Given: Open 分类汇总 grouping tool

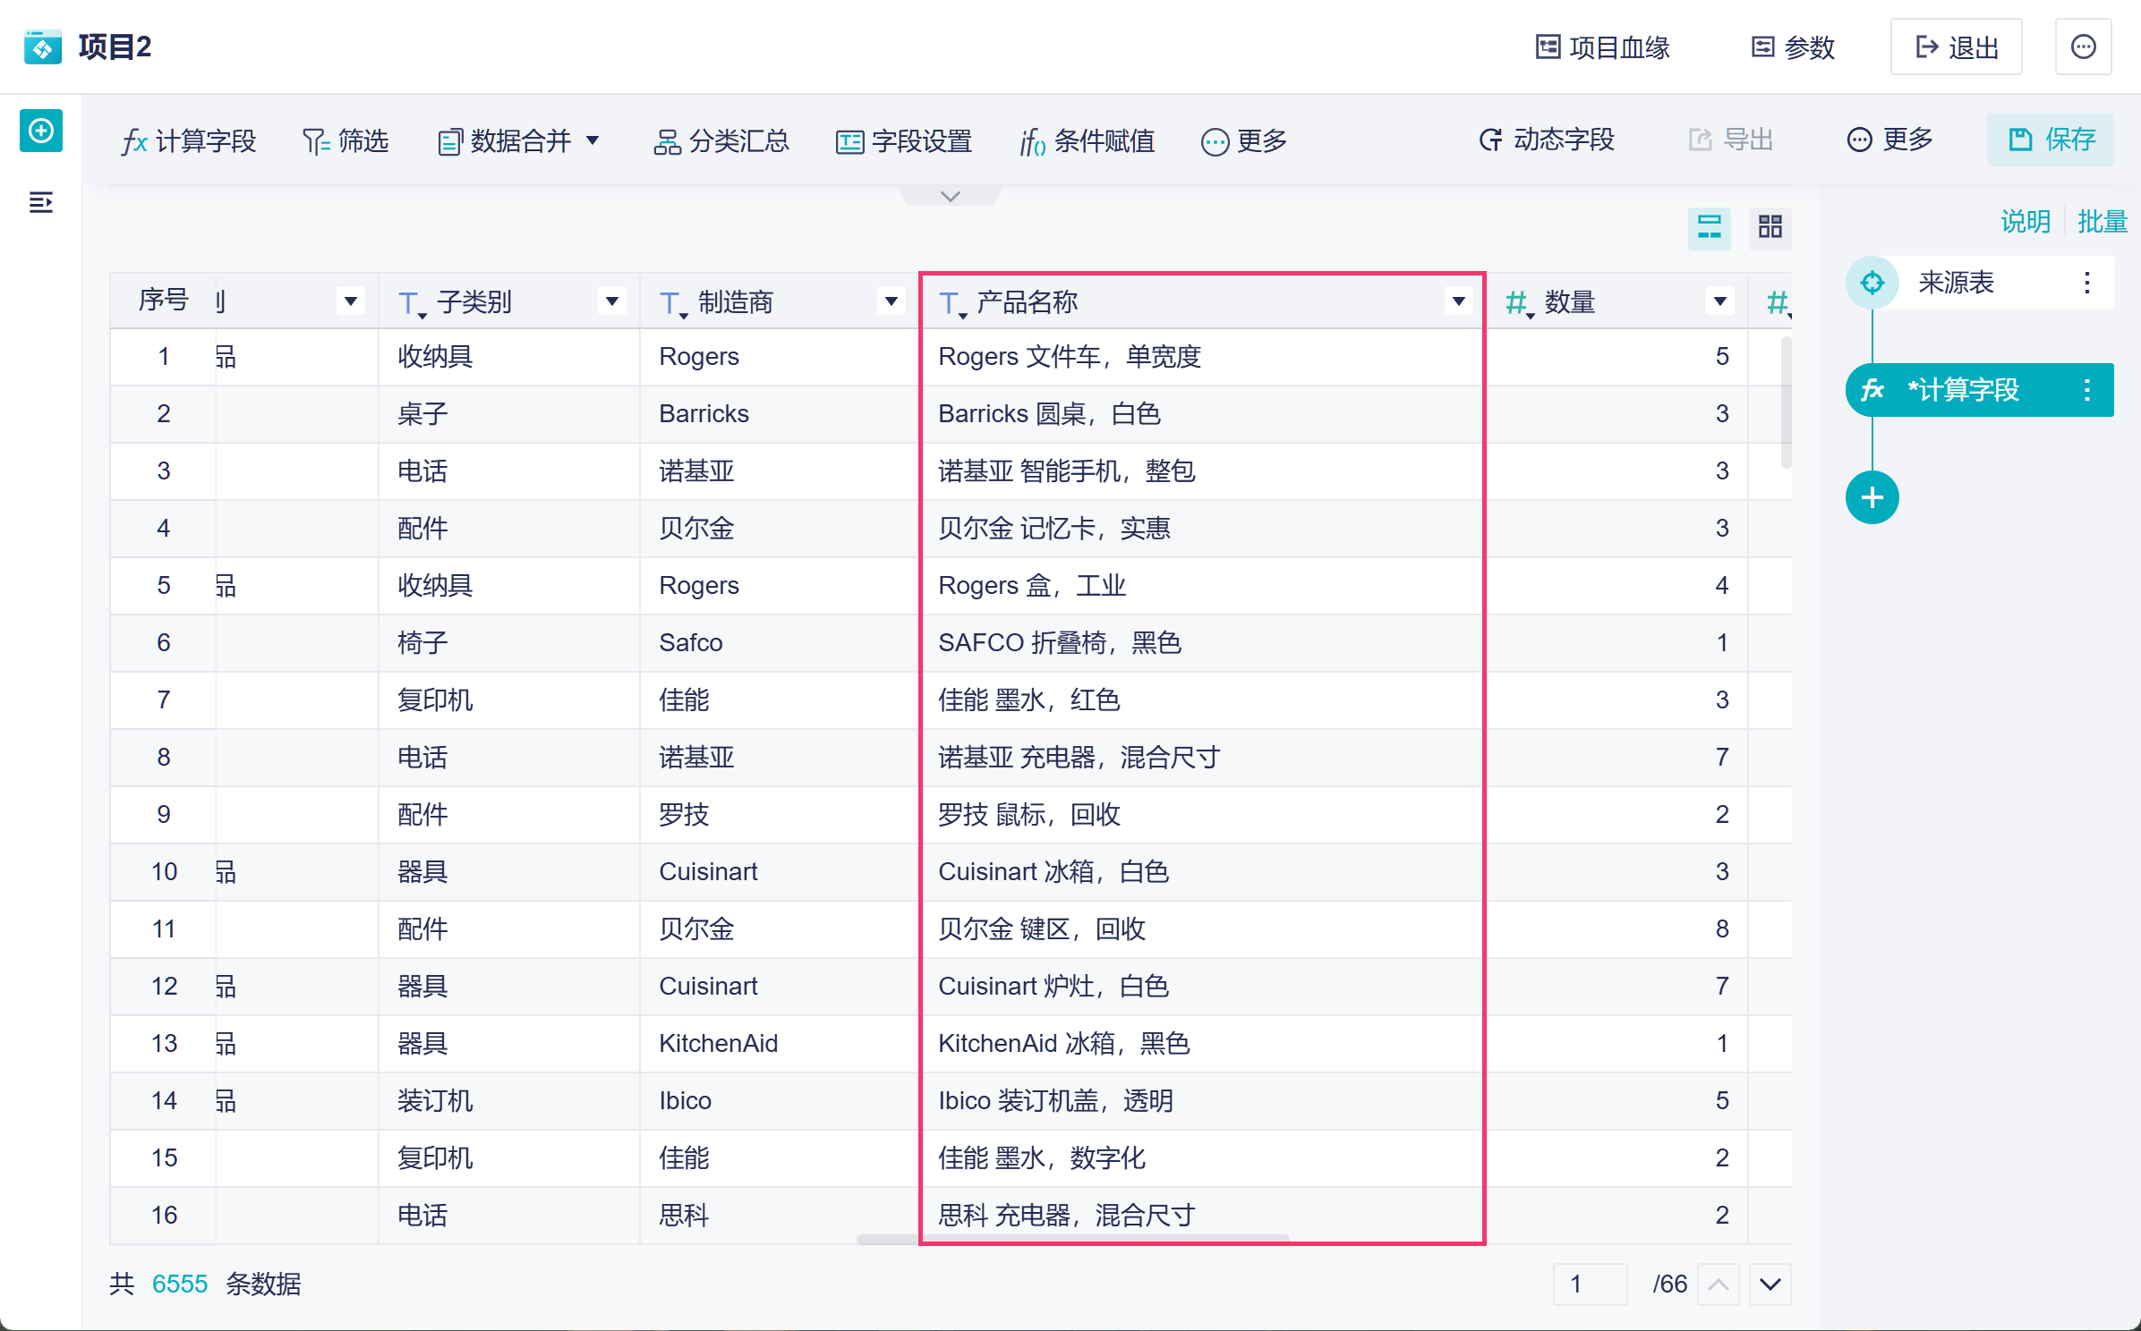Looking at the screenshot, I should click(x=721, y=140).
